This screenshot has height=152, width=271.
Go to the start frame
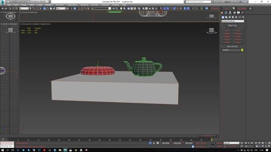(x=242, y=143)
